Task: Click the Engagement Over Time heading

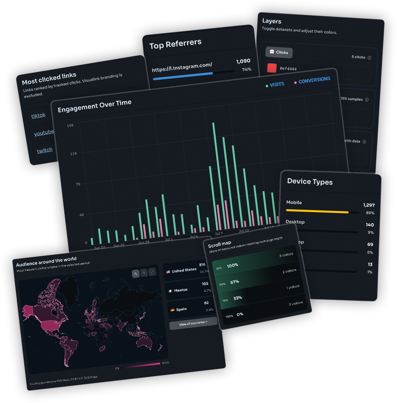Action: [94, 106]
